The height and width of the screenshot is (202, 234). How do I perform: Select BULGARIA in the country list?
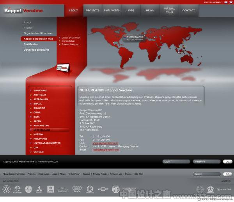click(39, 108)
